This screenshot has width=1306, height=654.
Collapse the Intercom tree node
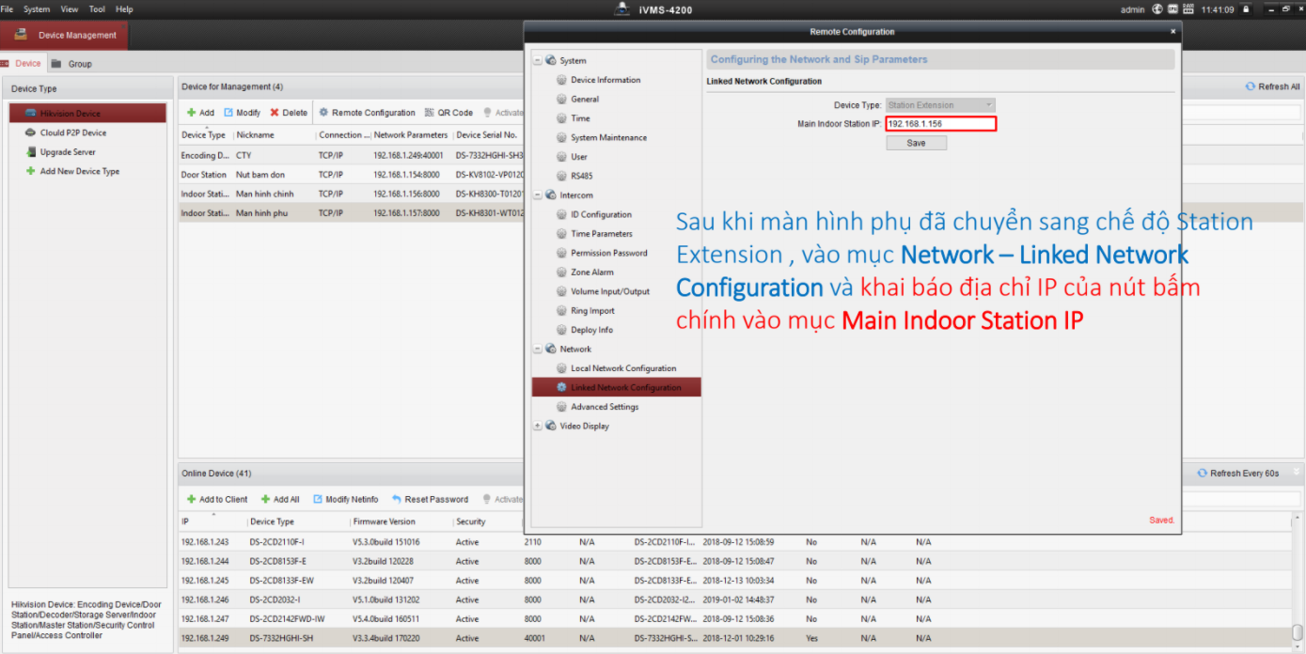pyautogui.click(x=536, y=195)
